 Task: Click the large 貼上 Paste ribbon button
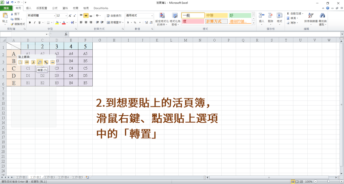[x=5, y=18]
